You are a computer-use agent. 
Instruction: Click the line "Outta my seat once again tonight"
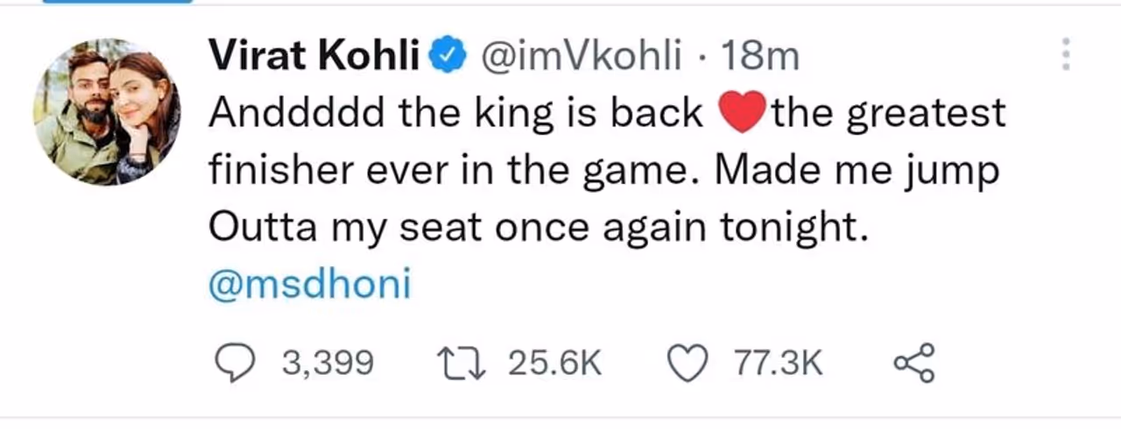[538, 229]
